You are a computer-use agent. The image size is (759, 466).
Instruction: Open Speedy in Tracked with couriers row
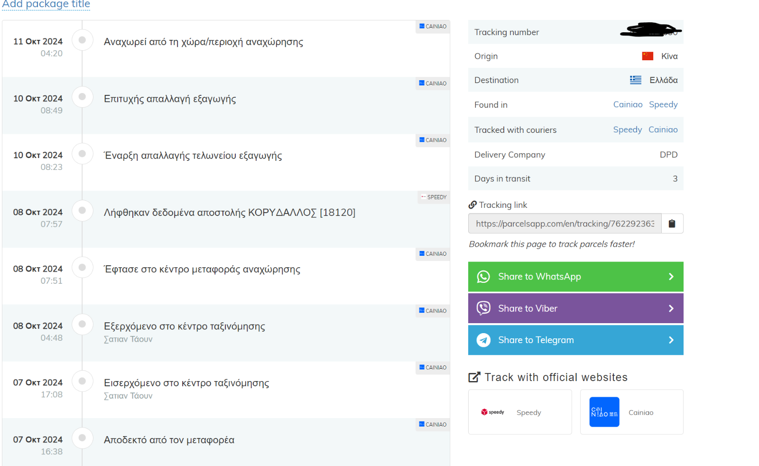coord(627,130)
